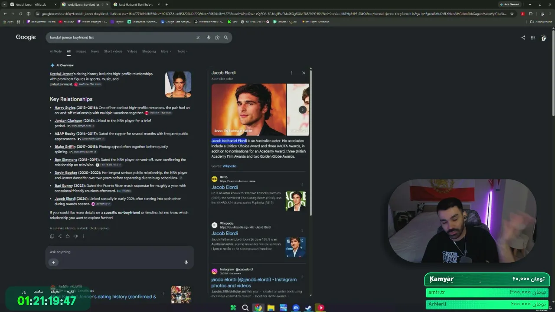Start voice search with the microphone in the search bar

pyautogui.click(x=209, y=38)
